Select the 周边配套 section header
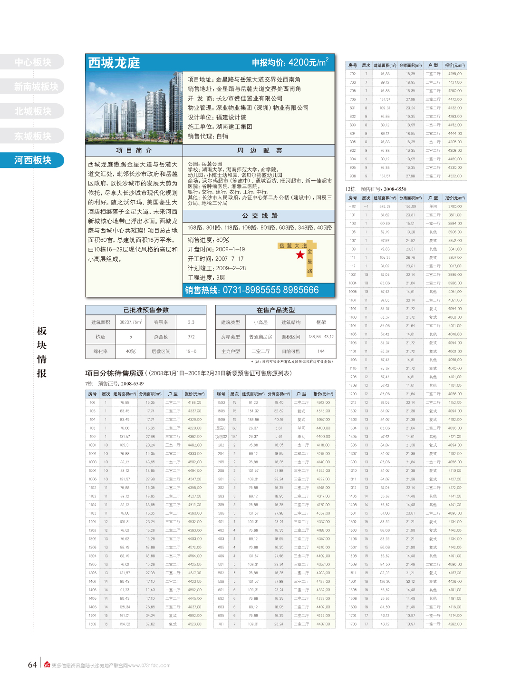511x694 pixels. (259, 151)
